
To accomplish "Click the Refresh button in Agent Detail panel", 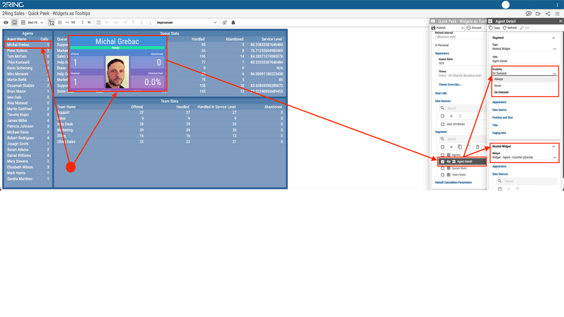I will pyautogui.click(x=510, y=28).
